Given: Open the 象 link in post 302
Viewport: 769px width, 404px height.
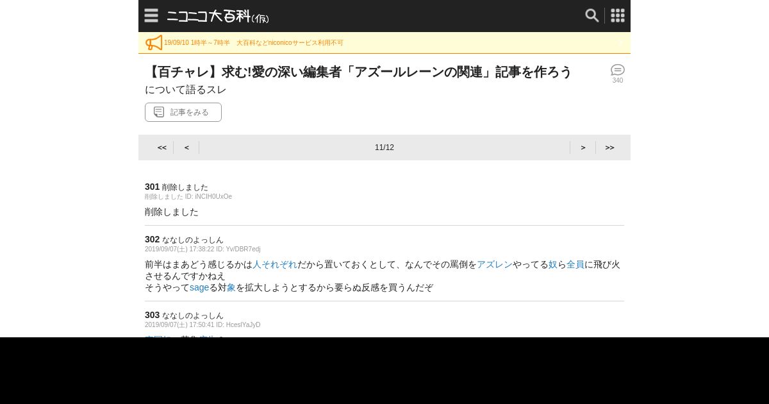Looking at the screenshot, I should coord(231,287).
